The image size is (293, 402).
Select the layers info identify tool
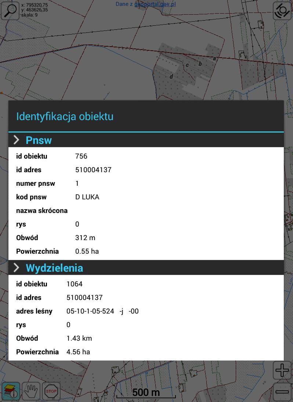pos(11,391)
